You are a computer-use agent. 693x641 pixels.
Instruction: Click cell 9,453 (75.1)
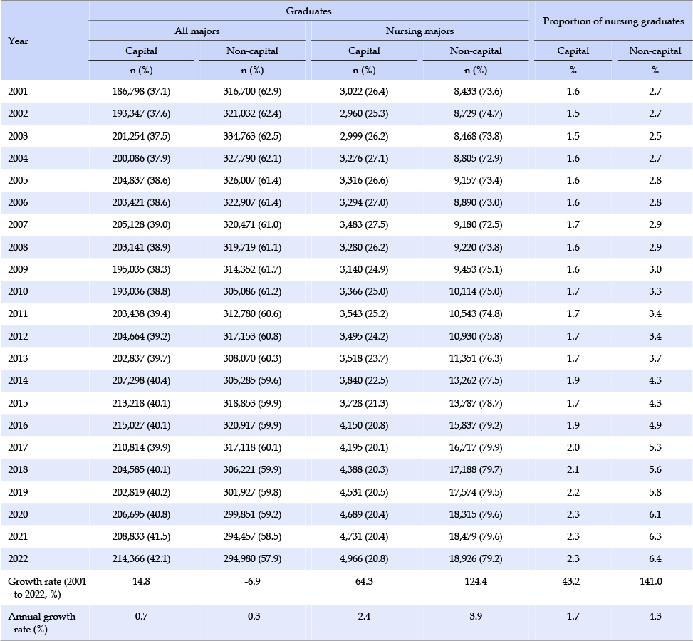coord(478,269)
